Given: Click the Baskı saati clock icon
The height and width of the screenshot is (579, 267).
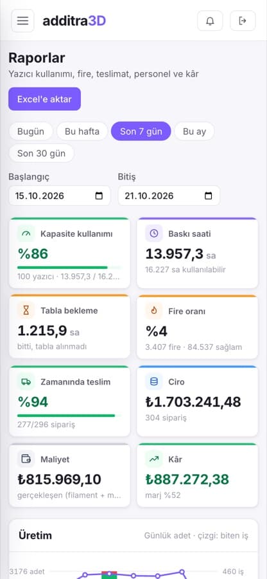Looking at the screenshot, I should [x=154, y=234].
